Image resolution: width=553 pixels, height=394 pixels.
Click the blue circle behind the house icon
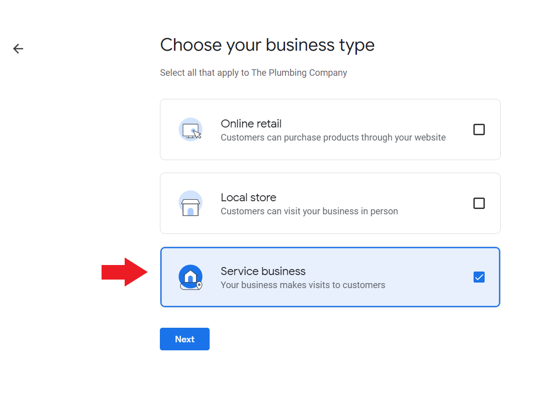[191, 277]
